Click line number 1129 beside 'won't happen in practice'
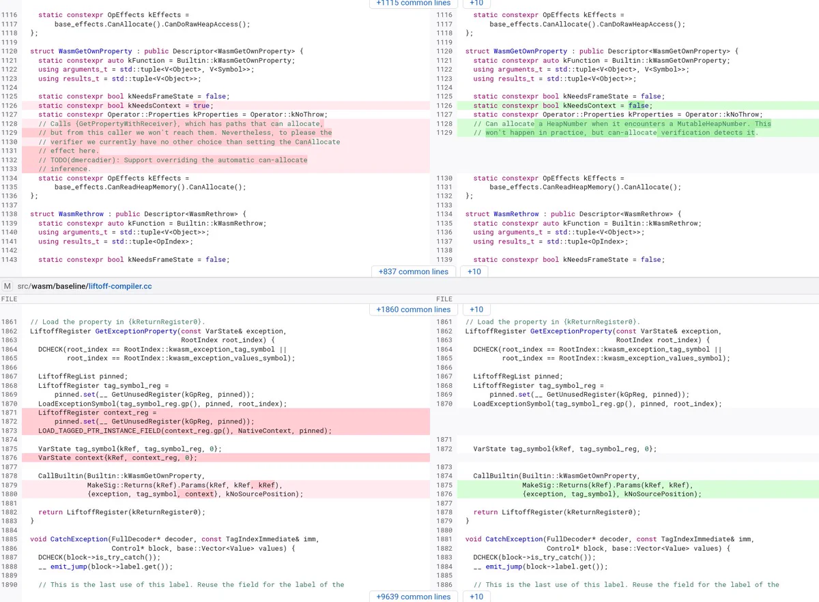This screenshot has height=602, width=819. pos(444,132)
